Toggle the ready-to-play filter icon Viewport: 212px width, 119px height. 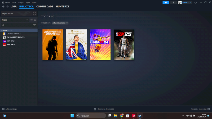[35, 20]
